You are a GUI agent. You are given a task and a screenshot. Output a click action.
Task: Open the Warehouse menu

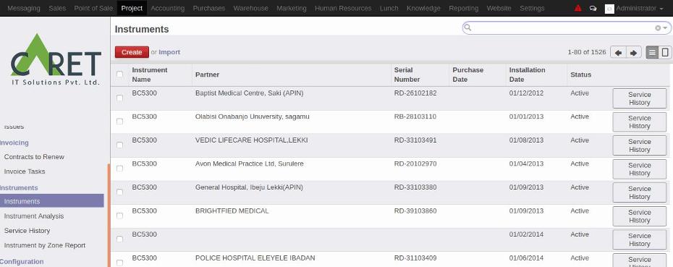250,8
